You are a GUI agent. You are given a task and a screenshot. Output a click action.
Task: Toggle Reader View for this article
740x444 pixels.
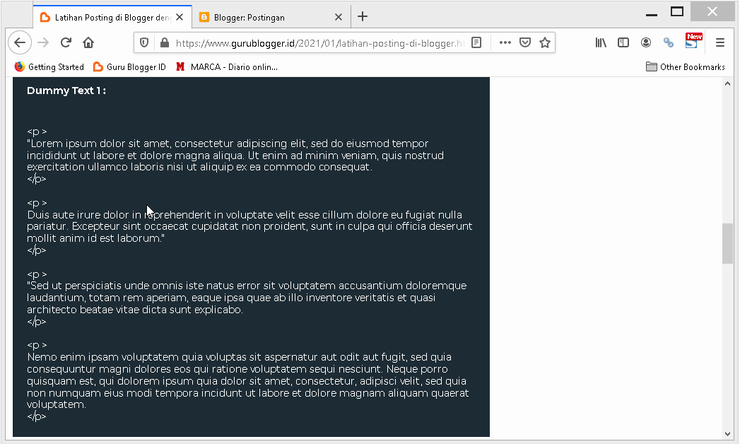[x=476, y=42]
